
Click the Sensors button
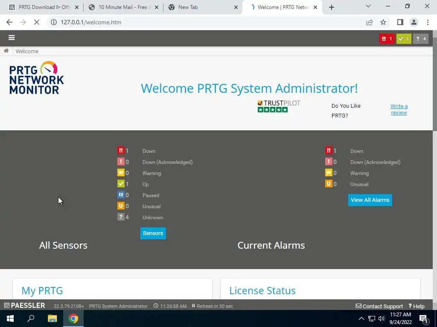point(153,233)
